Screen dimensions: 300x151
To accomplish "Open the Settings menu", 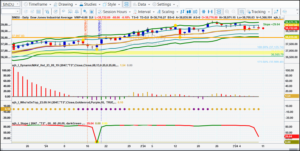I will coord(164,4).
